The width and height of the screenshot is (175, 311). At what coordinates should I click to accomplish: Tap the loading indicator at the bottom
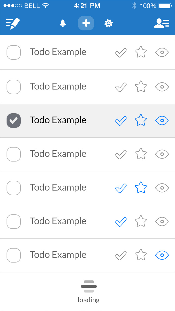point(88,286)
